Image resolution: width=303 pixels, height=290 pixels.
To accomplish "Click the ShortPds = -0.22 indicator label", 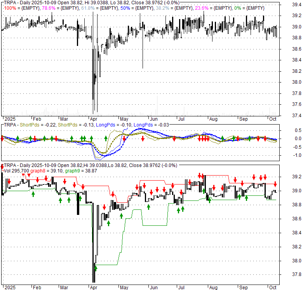I will [38, 125].
